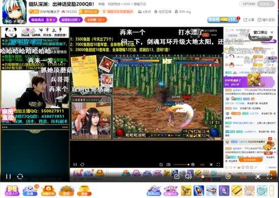This screenshot has height=198, width=279.
Task: Reload the stream with large refresh icon
Action: pyautogui.click(x=20, y=177)
